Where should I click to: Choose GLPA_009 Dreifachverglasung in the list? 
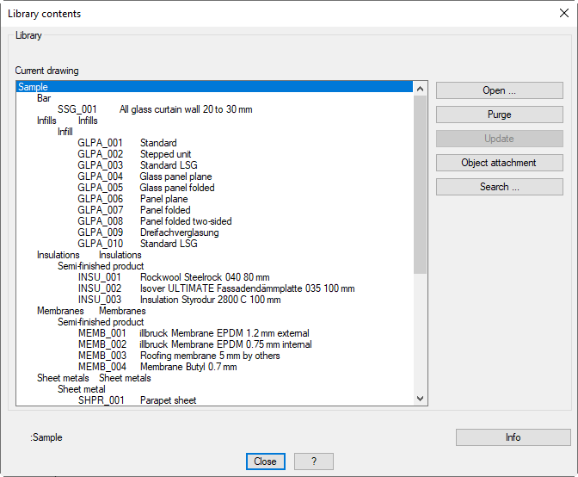click(x=148, y=232)
